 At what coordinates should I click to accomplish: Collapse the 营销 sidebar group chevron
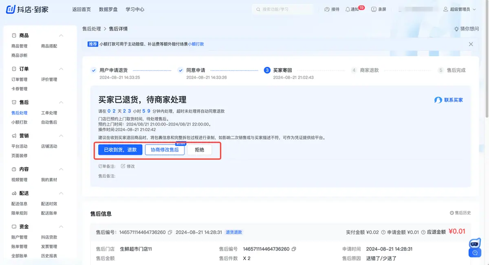tap(61, 136)
